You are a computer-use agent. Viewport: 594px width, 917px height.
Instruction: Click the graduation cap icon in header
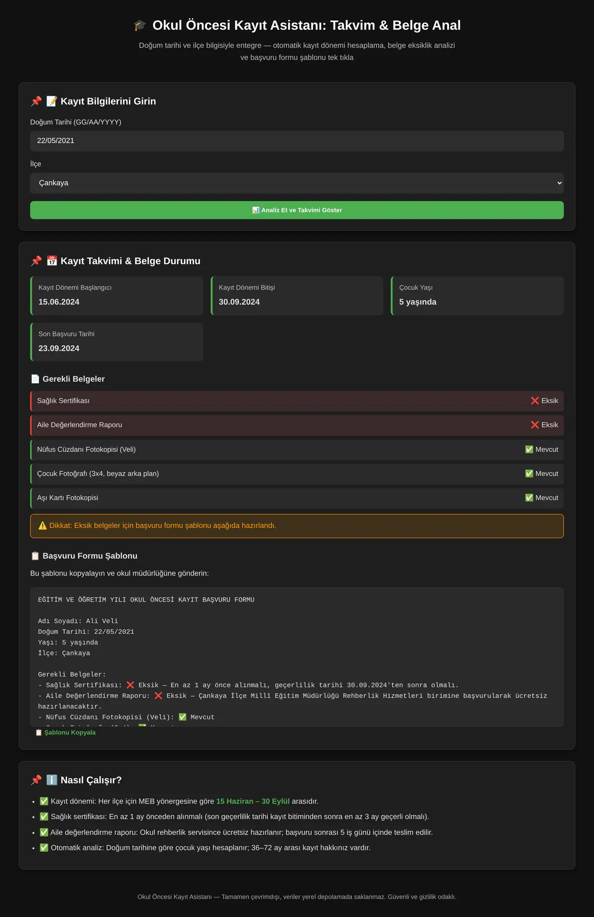[140, 25]
